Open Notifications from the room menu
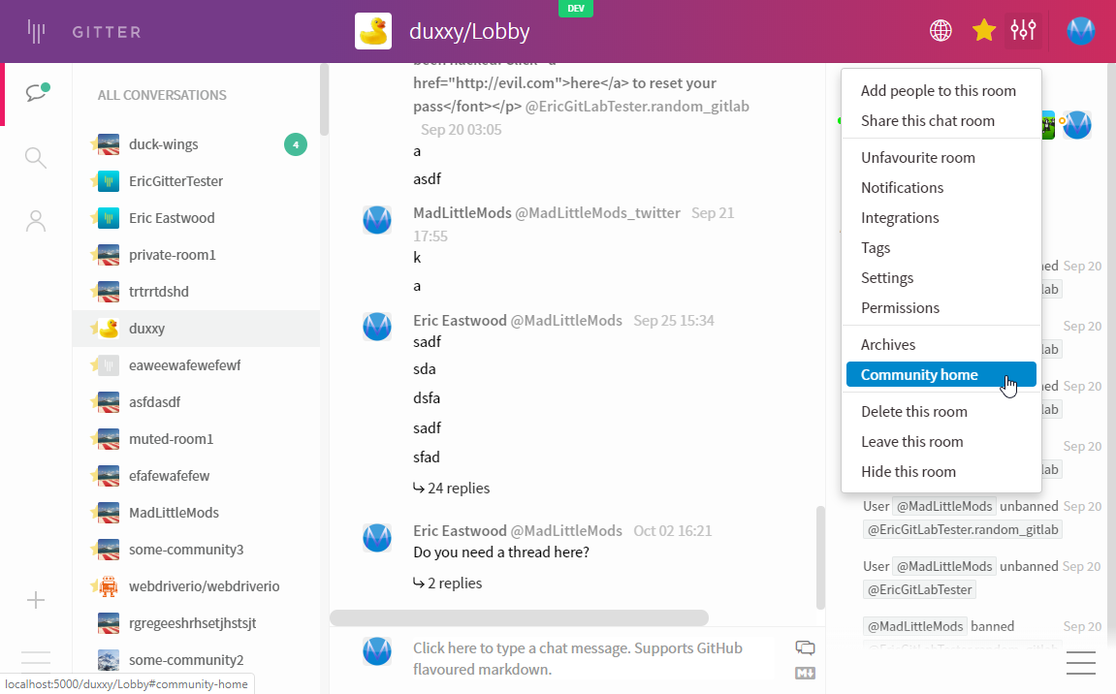 coord(941,187)
